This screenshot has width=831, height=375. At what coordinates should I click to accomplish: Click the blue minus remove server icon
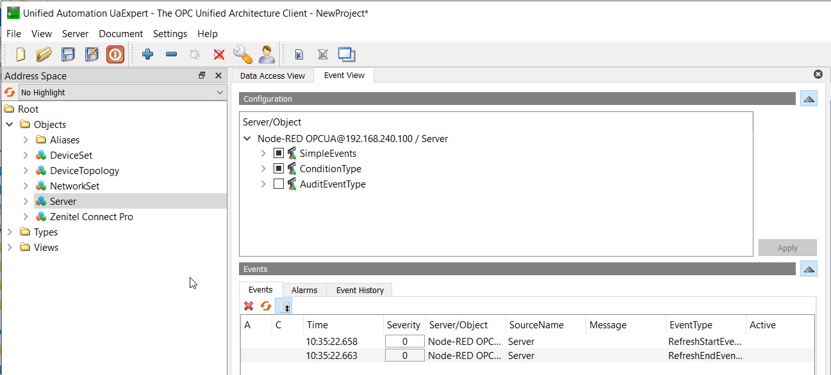coord(171,54)
